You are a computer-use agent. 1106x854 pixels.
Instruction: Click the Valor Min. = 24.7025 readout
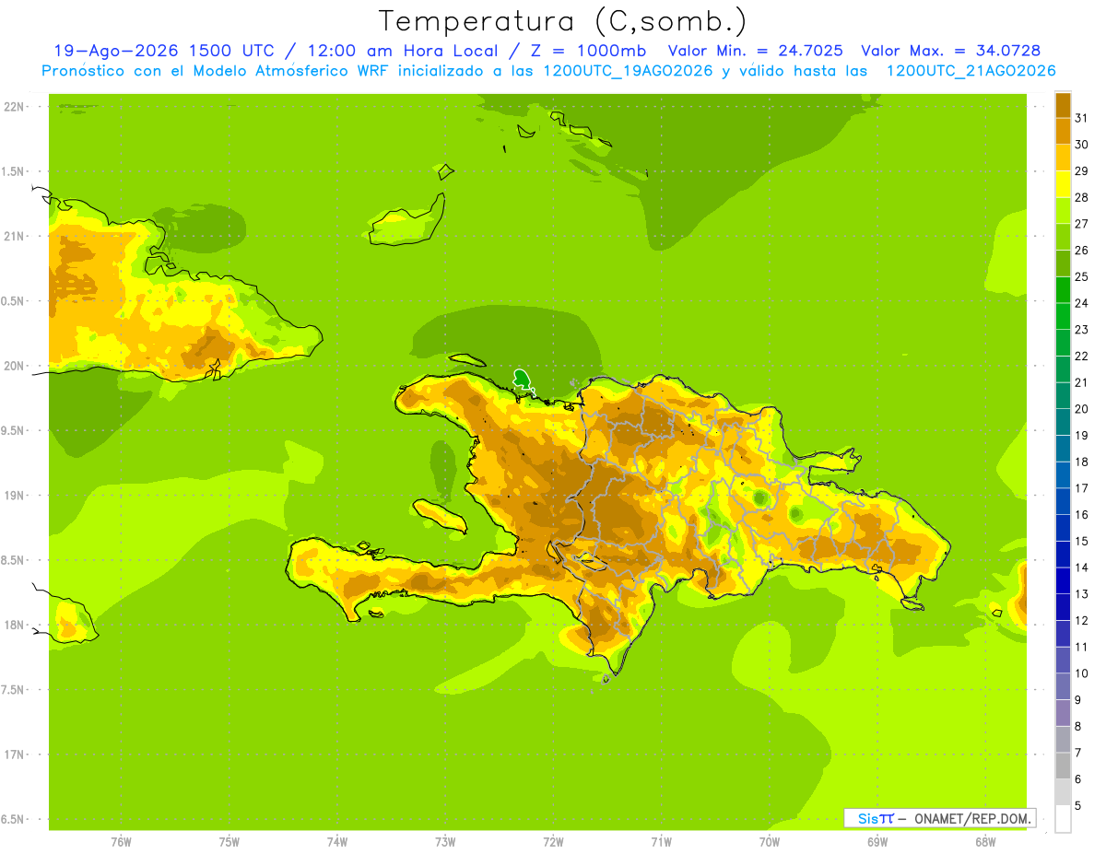coord(755,51)
